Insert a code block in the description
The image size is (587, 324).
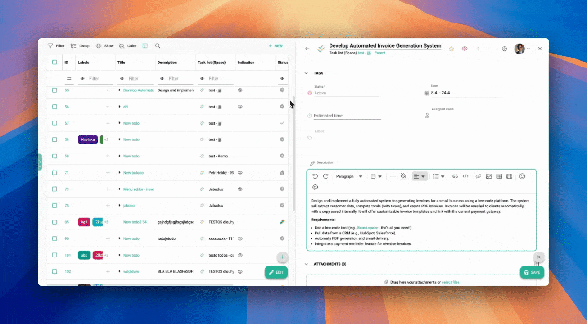pyautogui.click(x=465, y=176)
